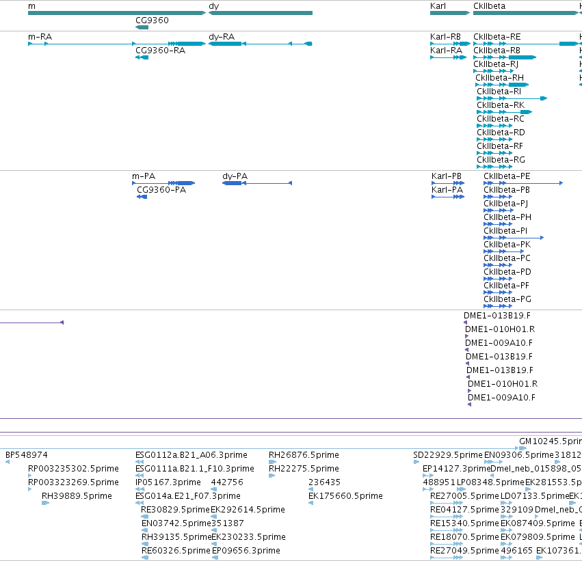This screenshot has width=582, height=561.
Task: Select protein CkIIbeta-PE
Action: coord(507,176)
